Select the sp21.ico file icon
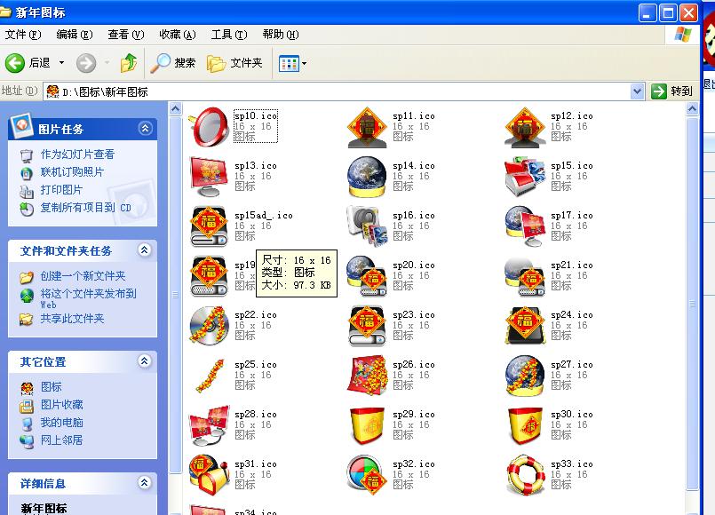 tap(525, 276)
